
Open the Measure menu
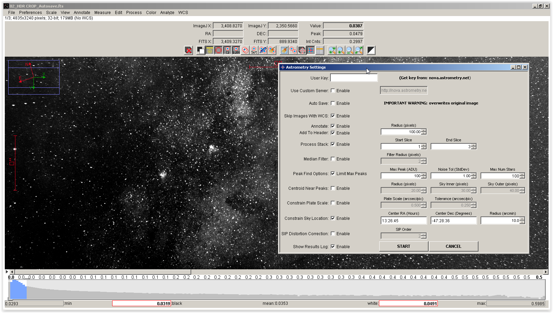[103, 13]
